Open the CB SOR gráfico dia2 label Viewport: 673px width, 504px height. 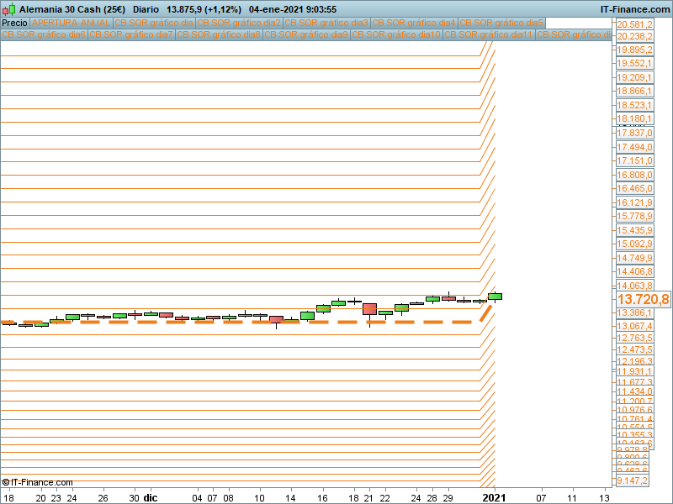tap(239, 23)
